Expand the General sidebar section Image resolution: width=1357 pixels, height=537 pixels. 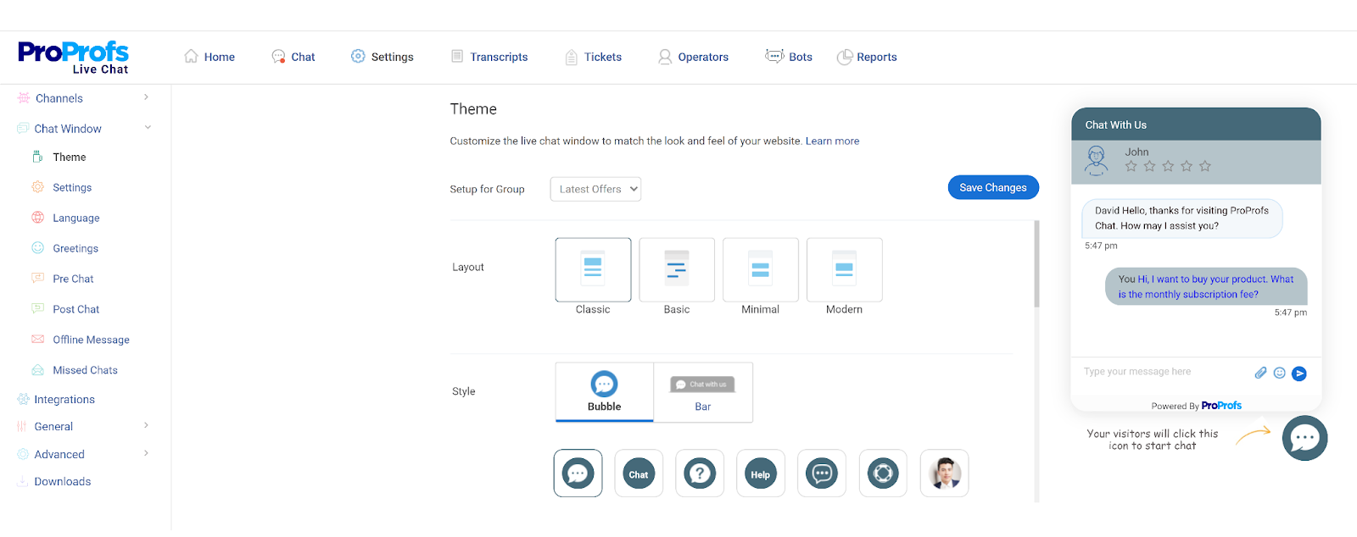pos(84,427)
